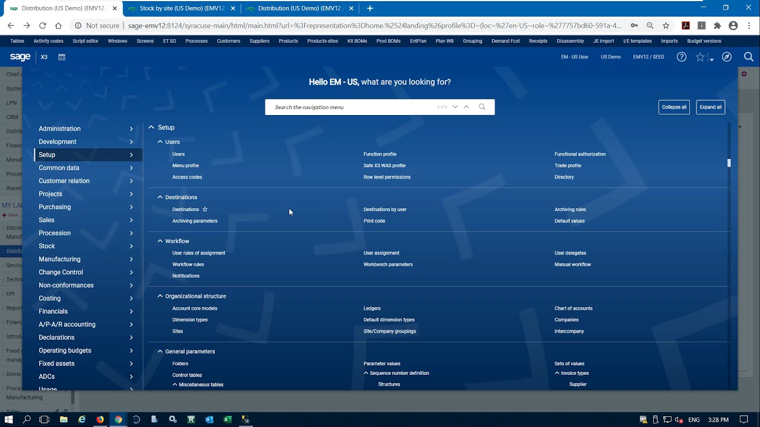Open the browser extensions puzzle icon

717,26
